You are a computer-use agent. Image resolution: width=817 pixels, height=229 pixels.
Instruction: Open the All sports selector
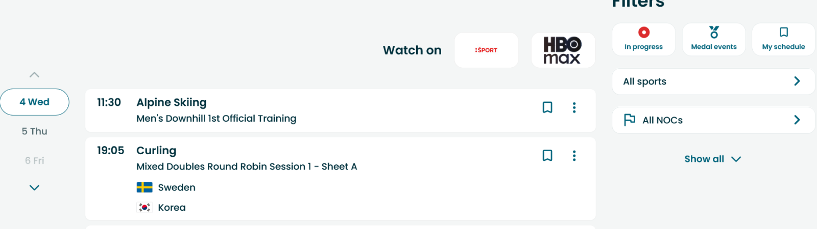pos(713,81)
